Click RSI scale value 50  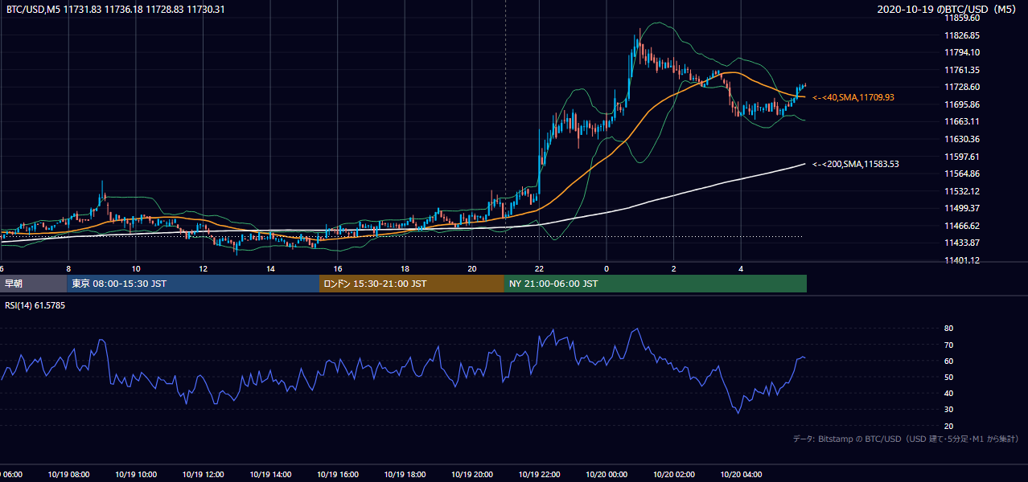pyautogui.click(x=949, y=377)
